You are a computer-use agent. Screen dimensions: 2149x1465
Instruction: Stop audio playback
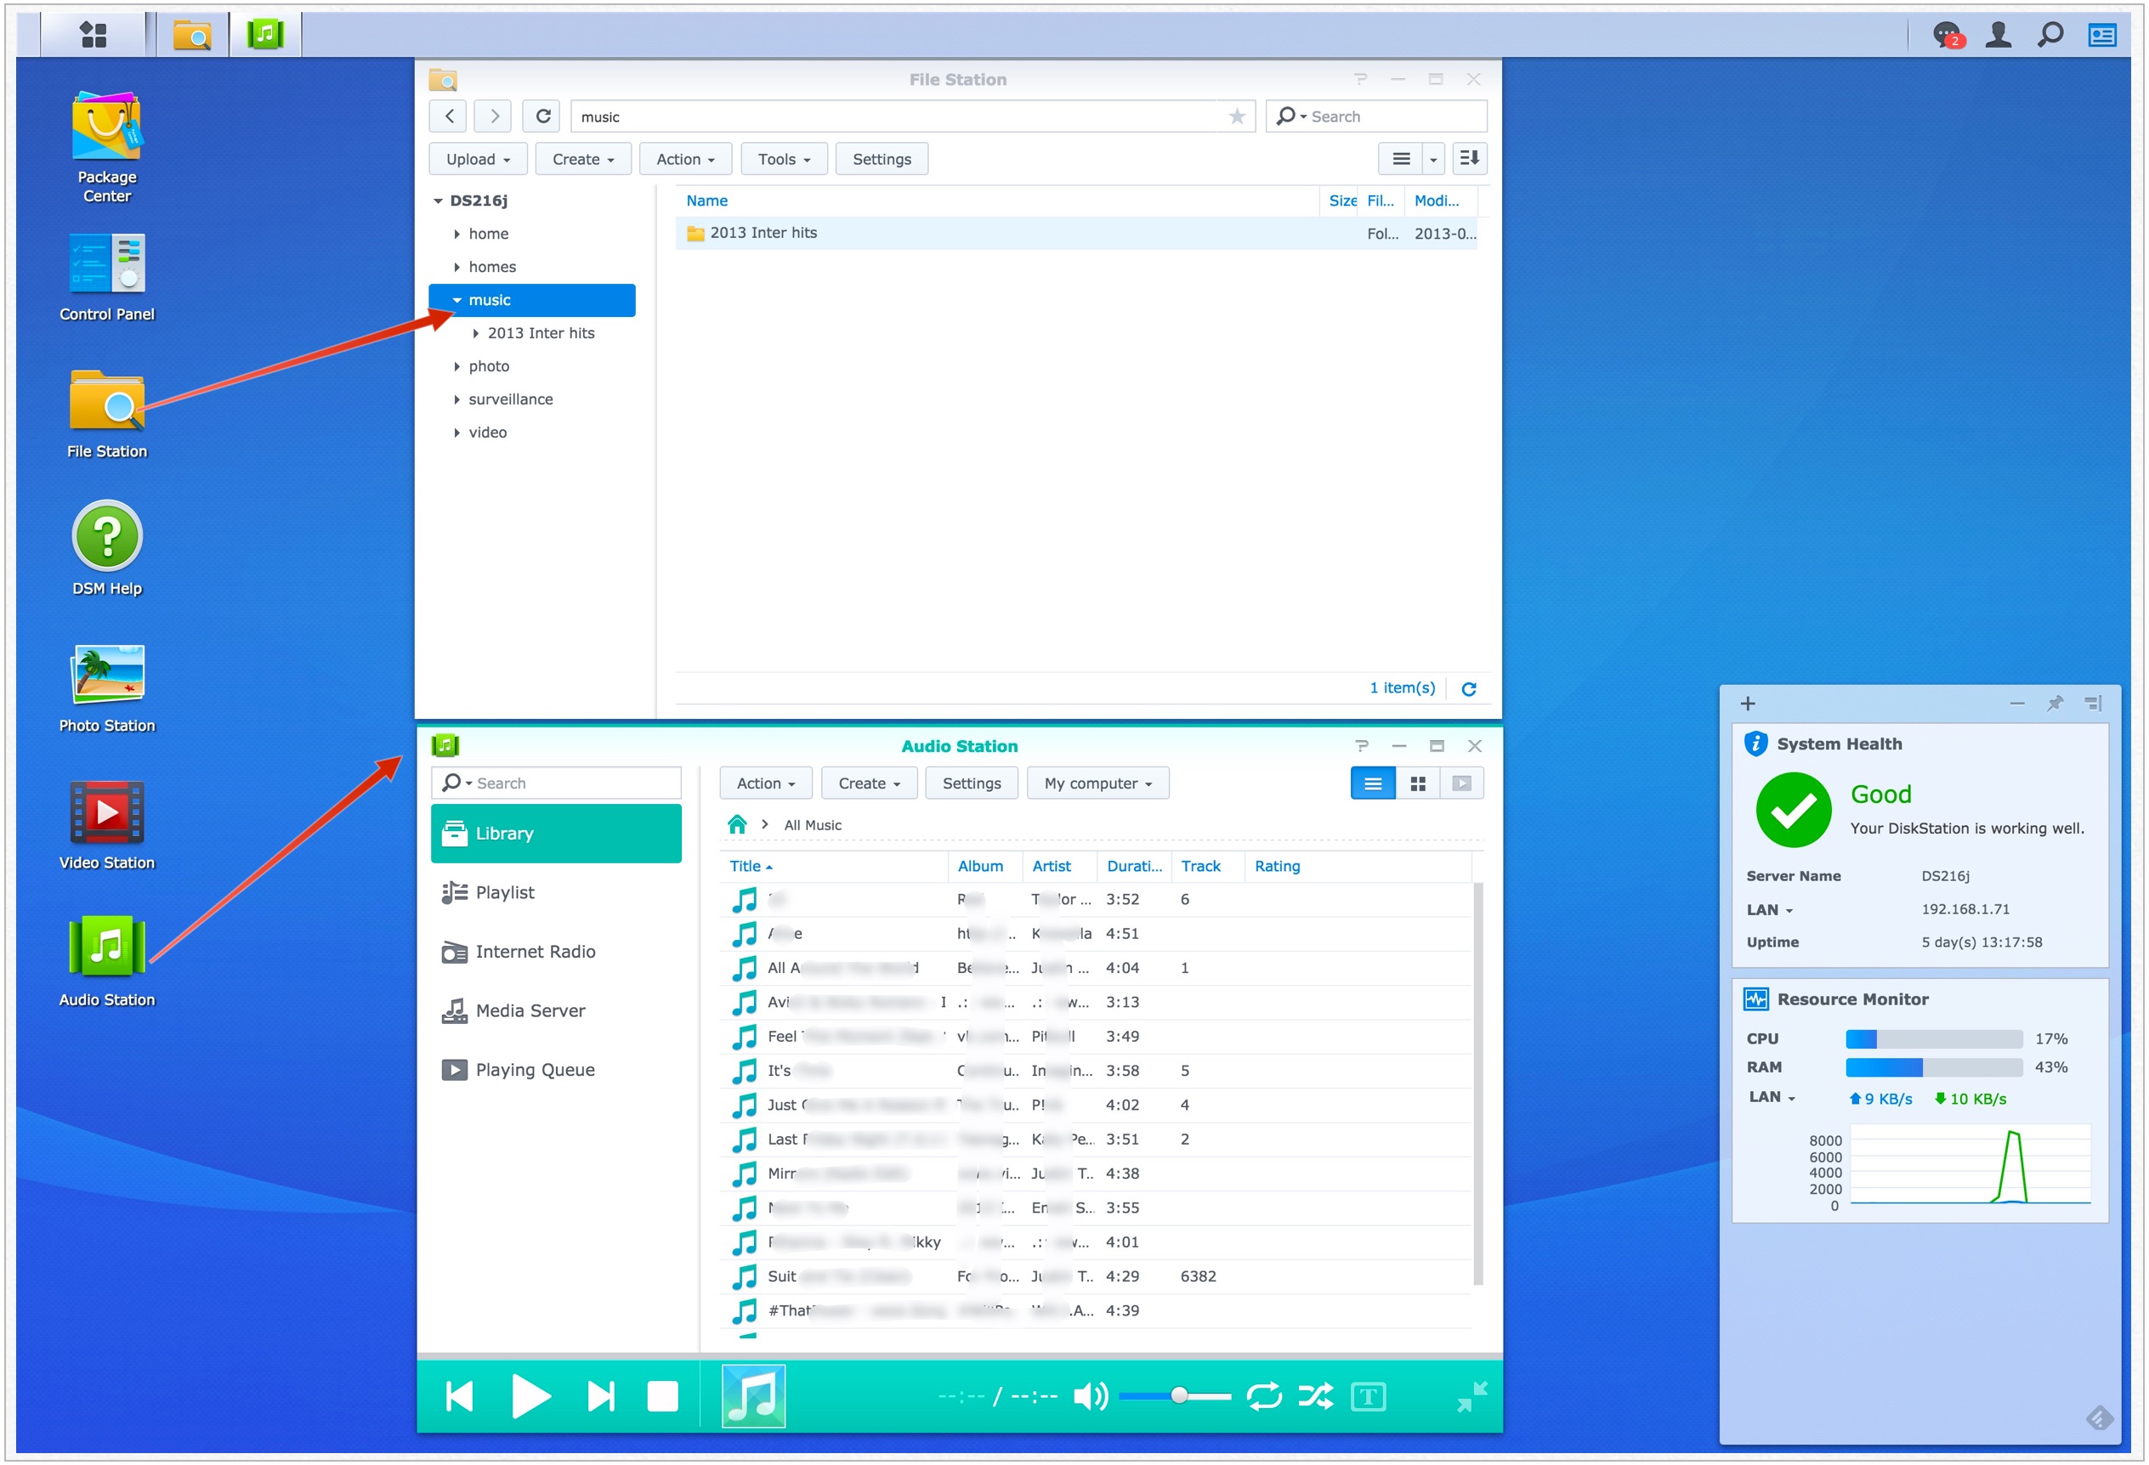(662, 1395)
